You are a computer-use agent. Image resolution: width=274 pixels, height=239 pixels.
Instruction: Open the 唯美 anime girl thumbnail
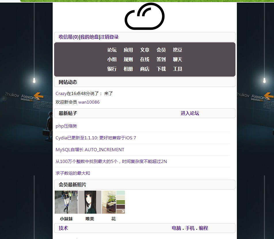pyautogui.click(x=90, y=202)
